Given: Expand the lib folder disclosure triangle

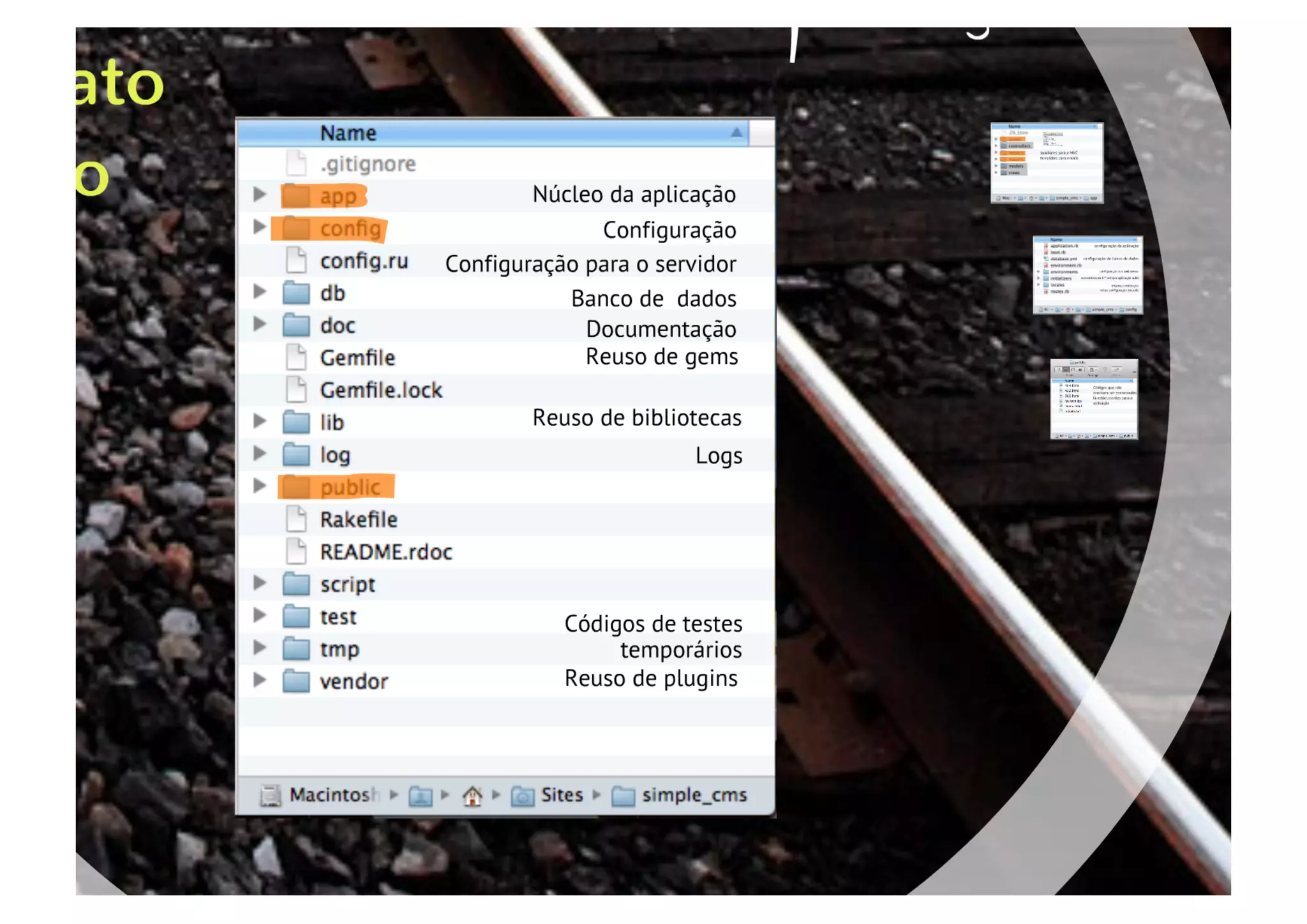Looking at the screenshot, I should (259, 421).
